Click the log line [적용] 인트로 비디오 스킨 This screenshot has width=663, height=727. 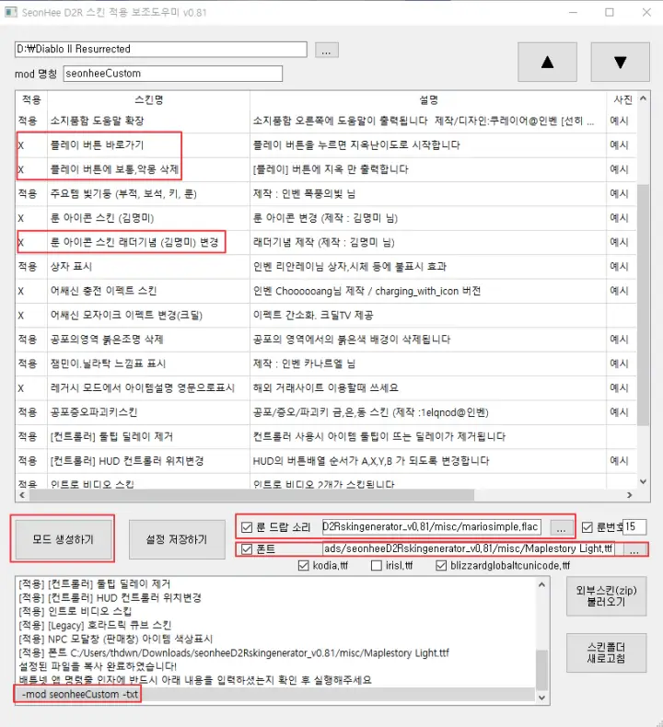pos(76,611)
